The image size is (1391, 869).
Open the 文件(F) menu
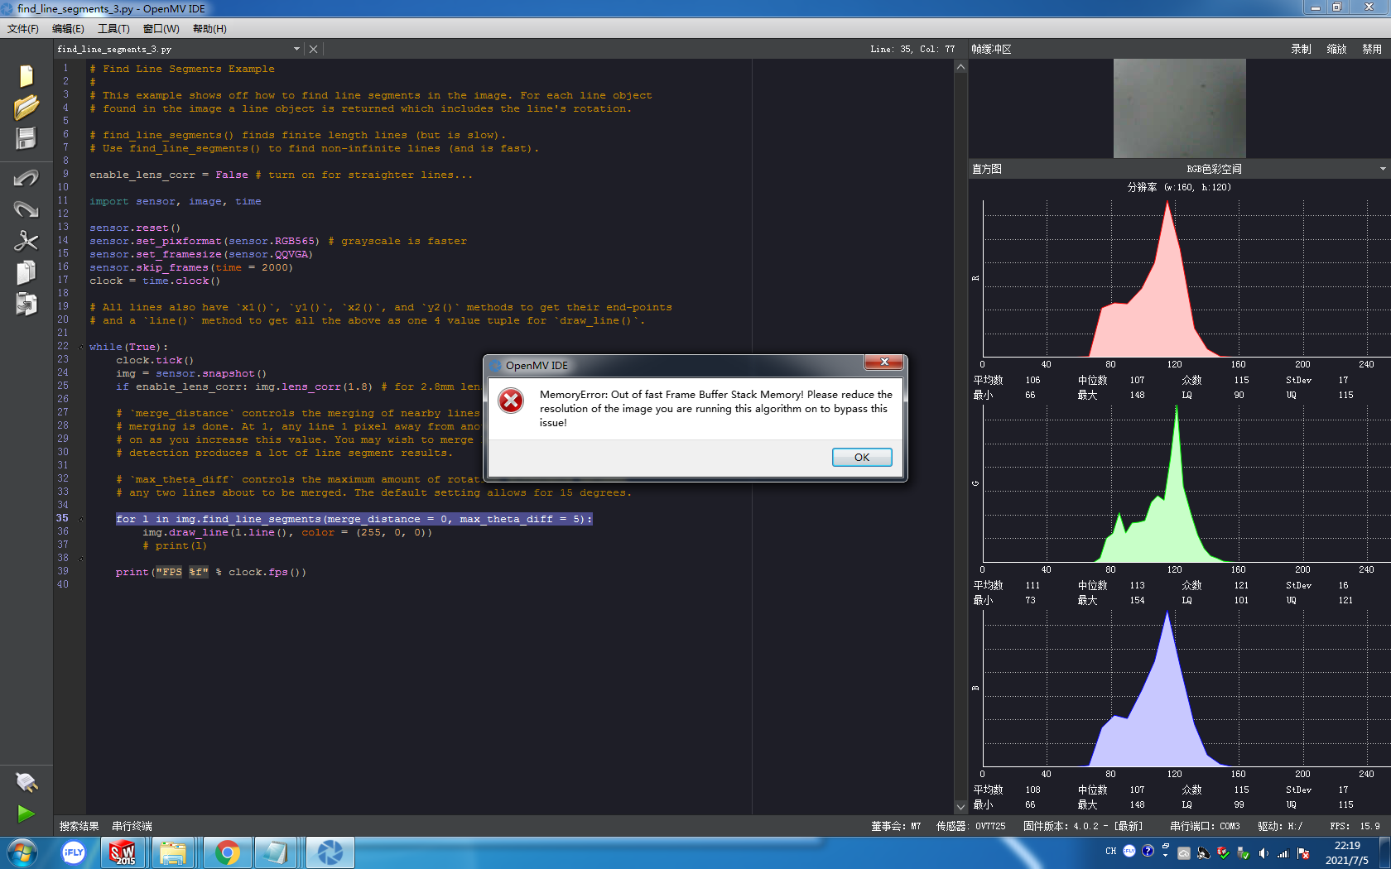pos(23,29)
